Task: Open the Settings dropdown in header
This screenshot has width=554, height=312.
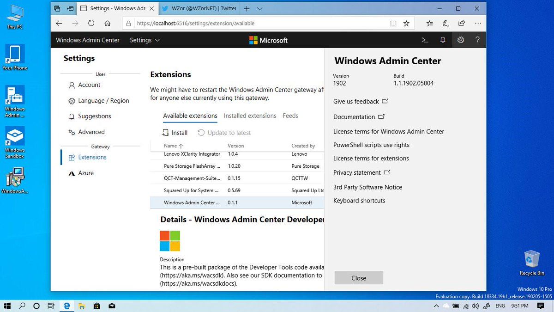Action: (x=145, y=40)
